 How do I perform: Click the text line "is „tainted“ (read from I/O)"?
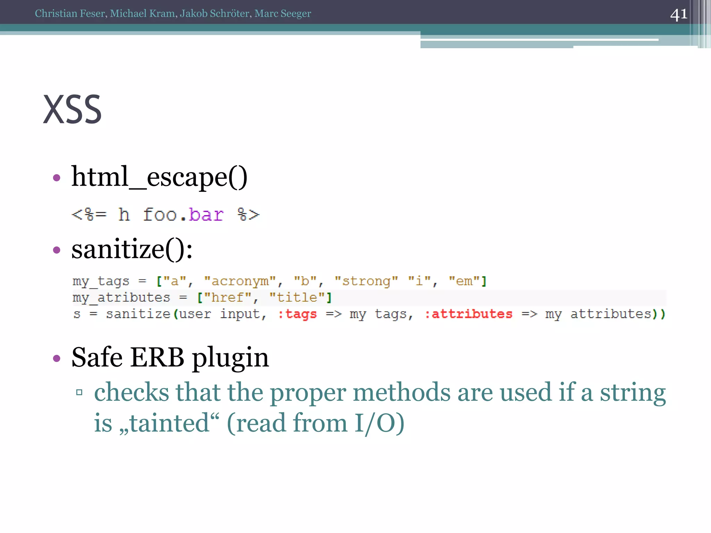[249, 423]
